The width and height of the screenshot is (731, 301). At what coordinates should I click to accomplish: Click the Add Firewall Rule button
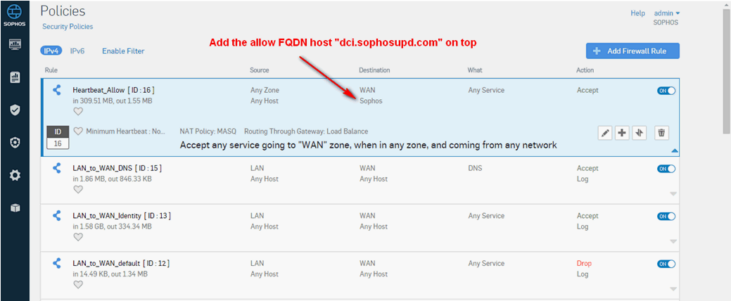(x=633, y=51)
